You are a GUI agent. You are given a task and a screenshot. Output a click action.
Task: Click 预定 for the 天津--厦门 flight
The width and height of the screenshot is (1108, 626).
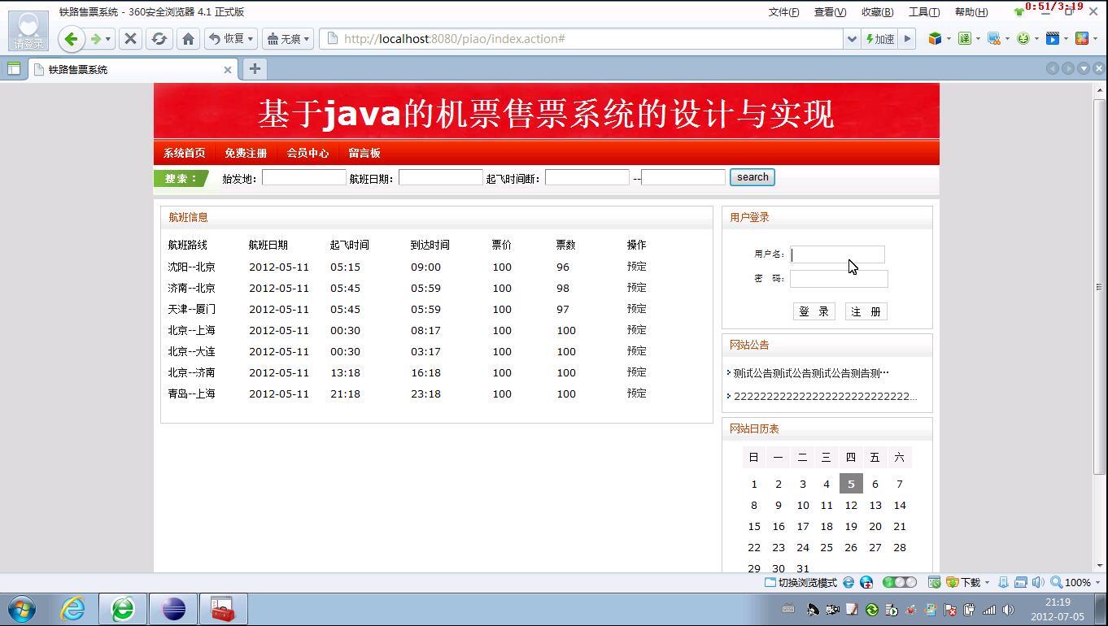(637, 309)
